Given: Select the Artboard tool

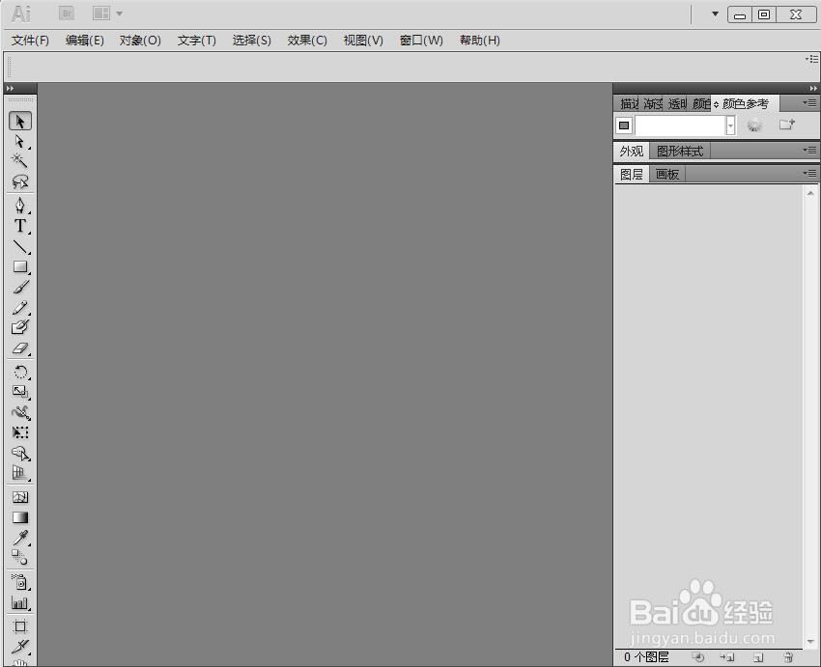Looking at the screenshot, I should 20,626.
